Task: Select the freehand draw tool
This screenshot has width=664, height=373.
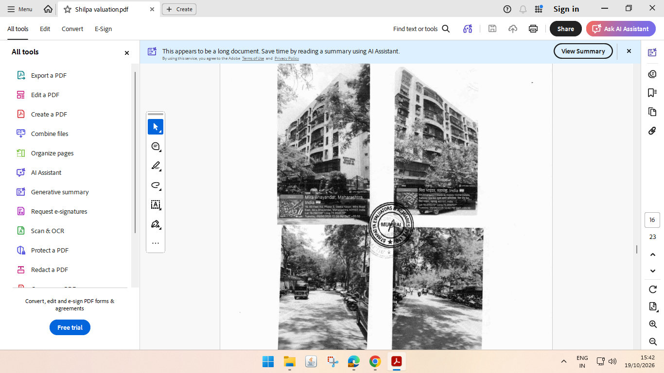Action: pyautogui.click(x=156, y=185)
